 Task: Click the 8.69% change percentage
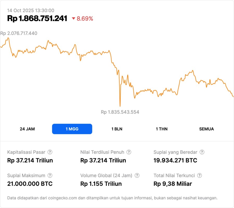(x=85, y=18)
